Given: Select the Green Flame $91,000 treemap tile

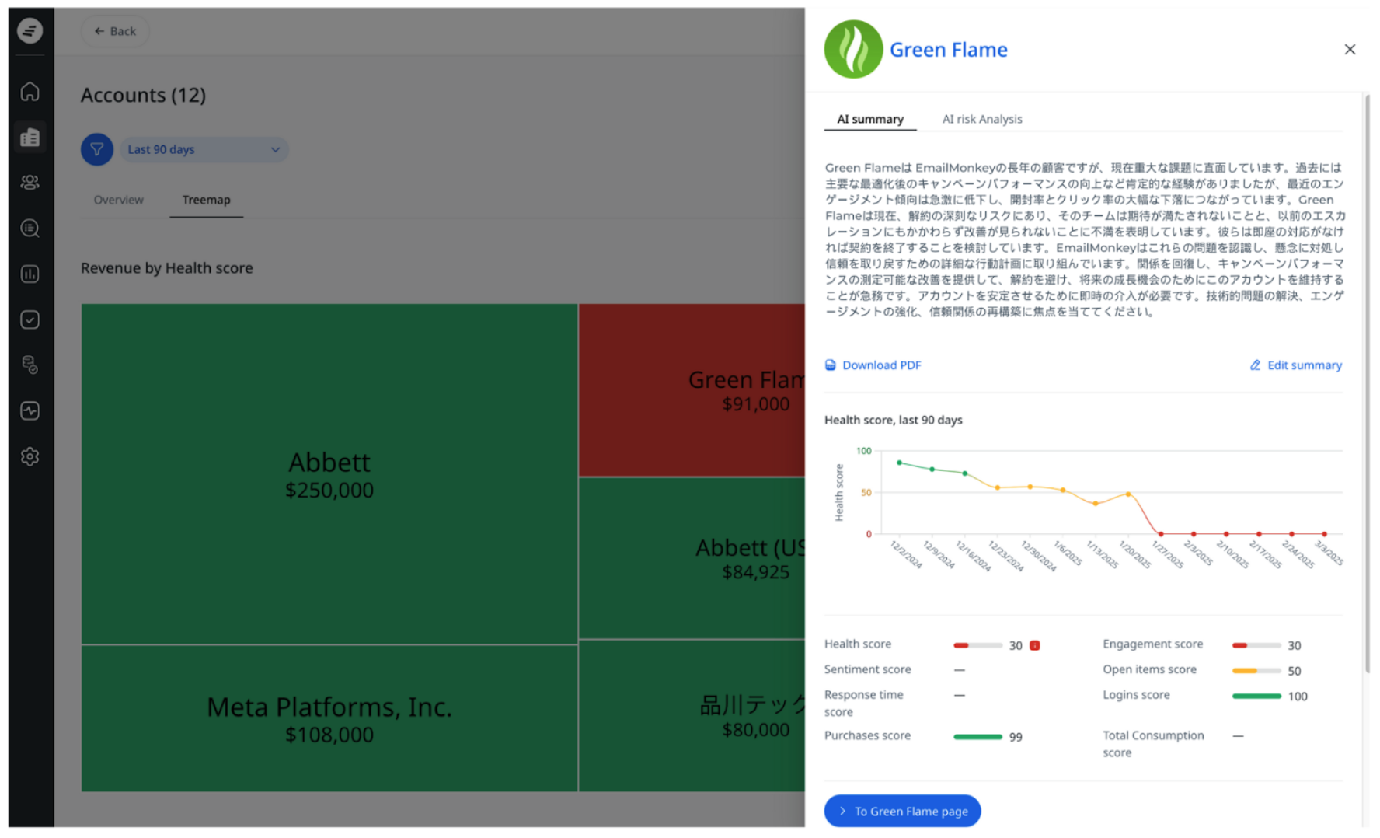Looking at the screenshot, I should pos(692,390).
